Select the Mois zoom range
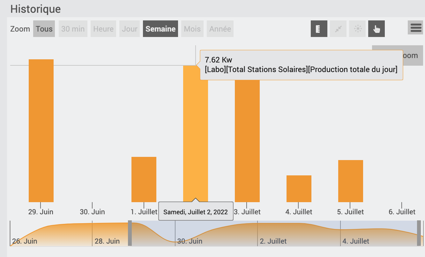This screenshot has width=425, height=257. point(192,29)
